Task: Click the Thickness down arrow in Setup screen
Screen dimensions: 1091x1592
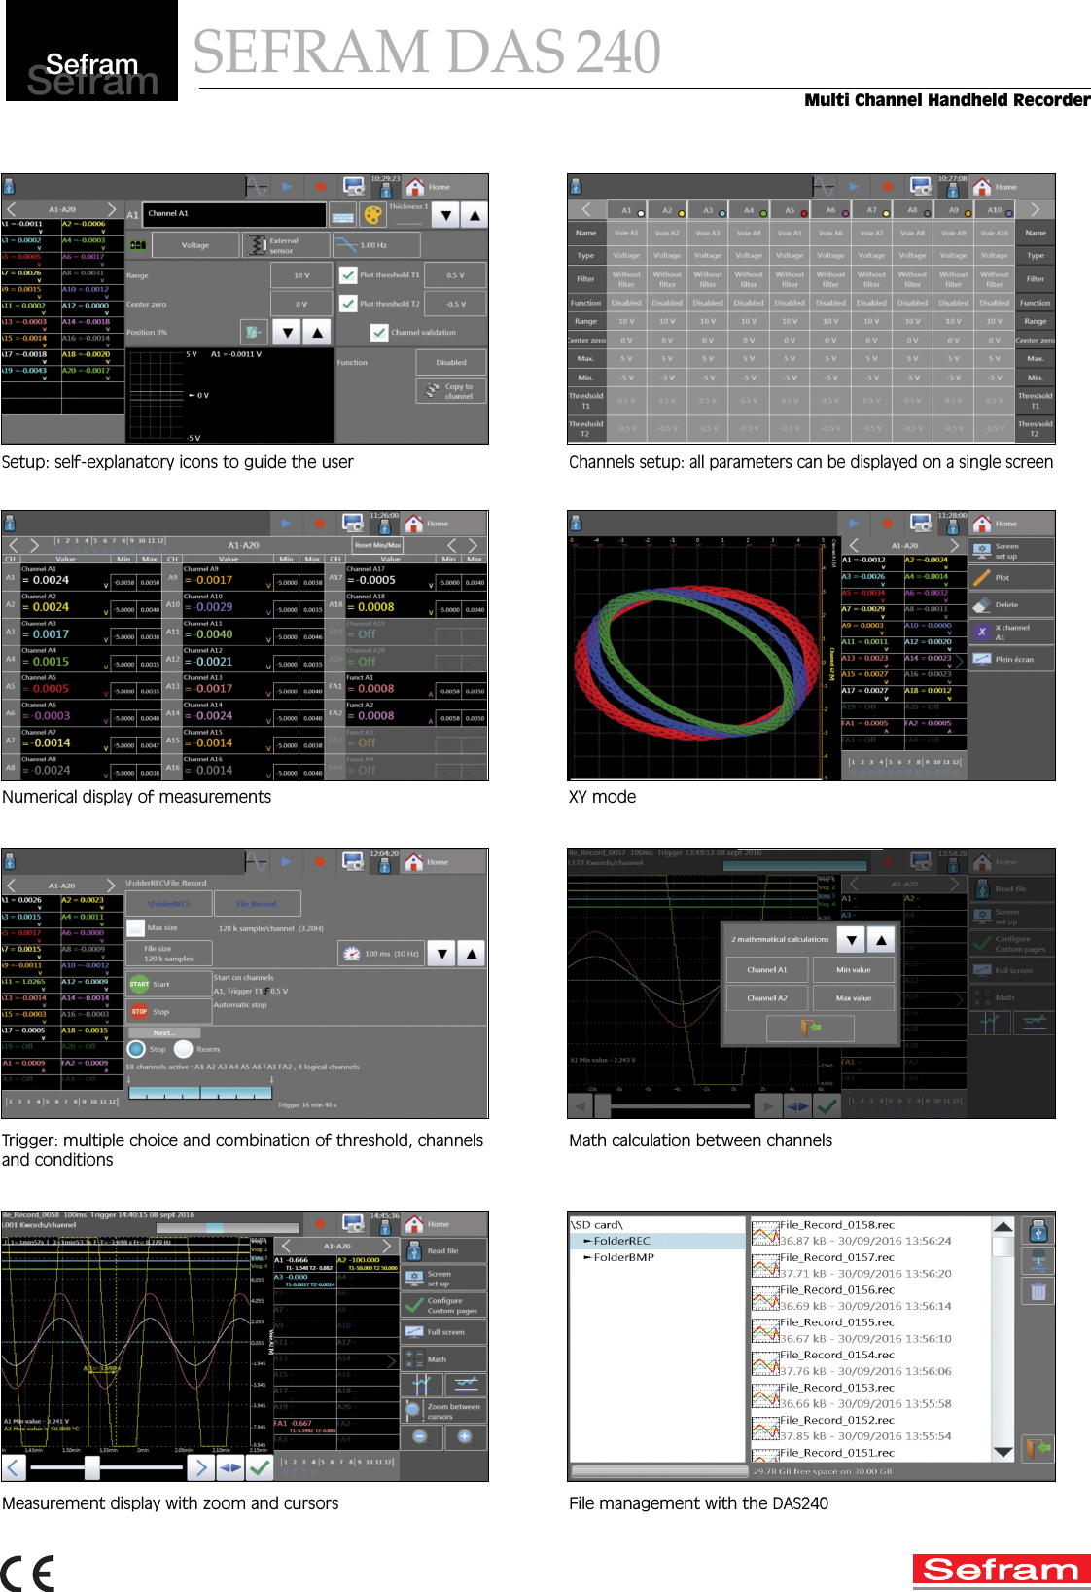Action: 445,215
